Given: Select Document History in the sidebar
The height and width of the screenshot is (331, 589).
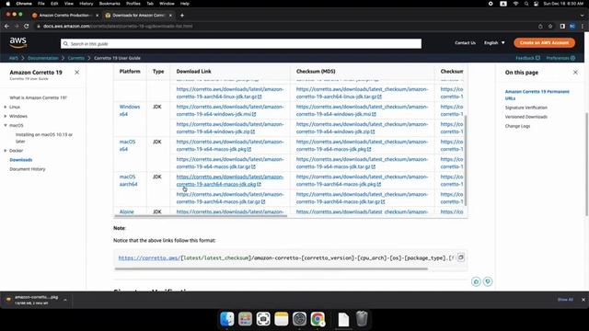Looking at the screenshot, I should 28,169.
